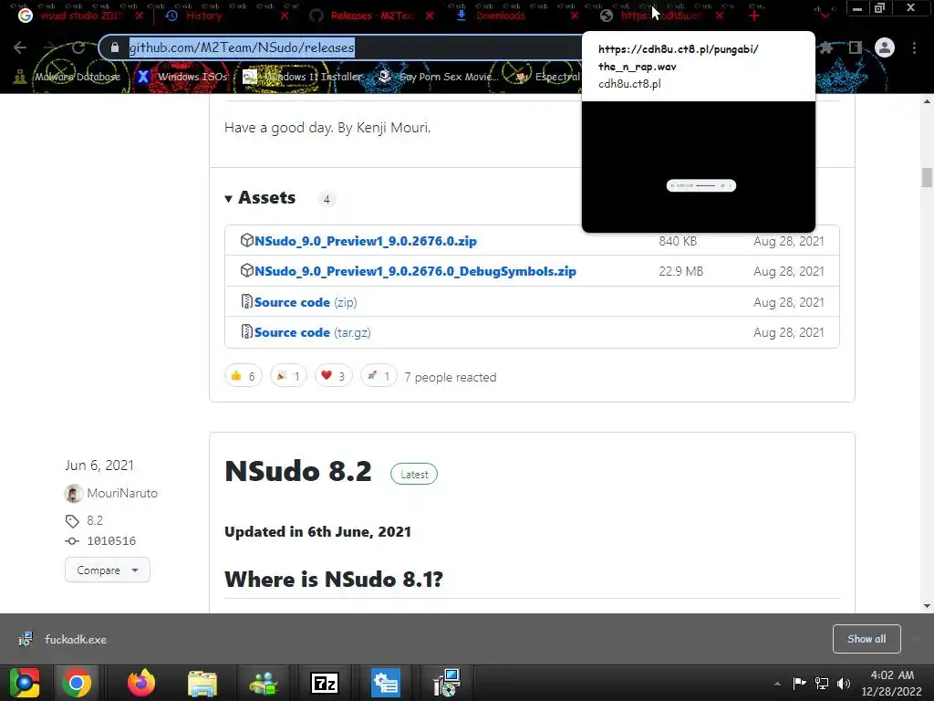This screenshot has height=701, width=934.
Task: Open the Messenger people icon on the taskbar
Action: click(x=264, y=683)
